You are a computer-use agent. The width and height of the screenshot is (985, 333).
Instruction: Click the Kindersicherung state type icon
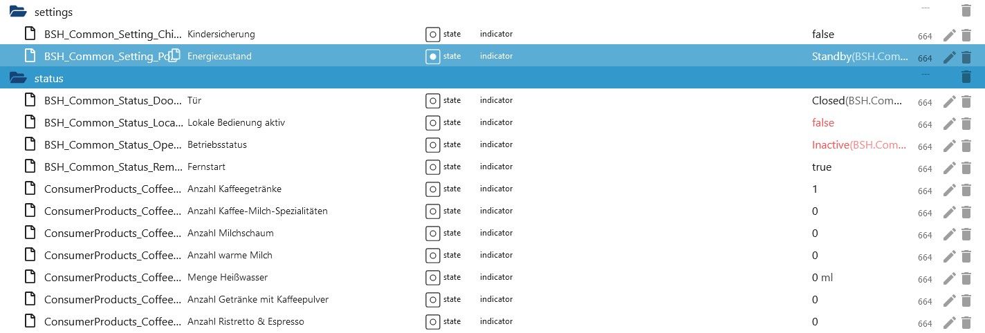tap(432, 34)
